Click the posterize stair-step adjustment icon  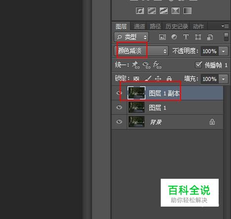[x=164, y=11]
